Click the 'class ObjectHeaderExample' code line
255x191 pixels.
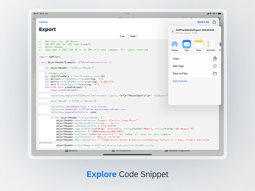point(75,62)
